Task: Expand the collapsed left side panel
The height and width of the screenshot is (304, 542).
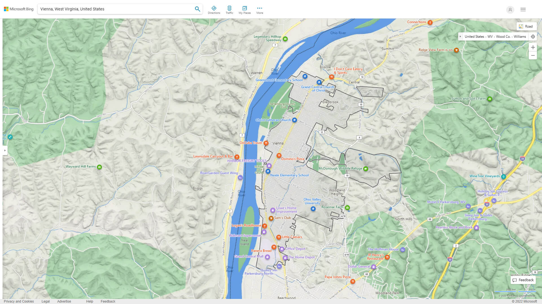Action: pyautogui.click(x=5, y=151)
